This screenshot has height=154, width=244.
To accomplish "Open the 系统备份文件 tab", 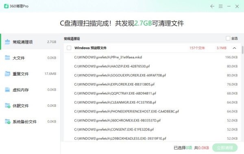I will 30,121.
